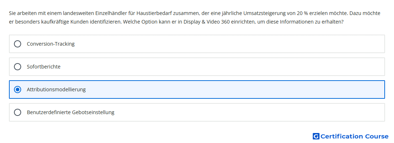
Task: Click the Sofortberichte answer label text
Action: click(44, 67)
